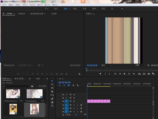Click the program monitor scrubber playhead
Screen dimensions: 158x119
[x=86, y=69]
